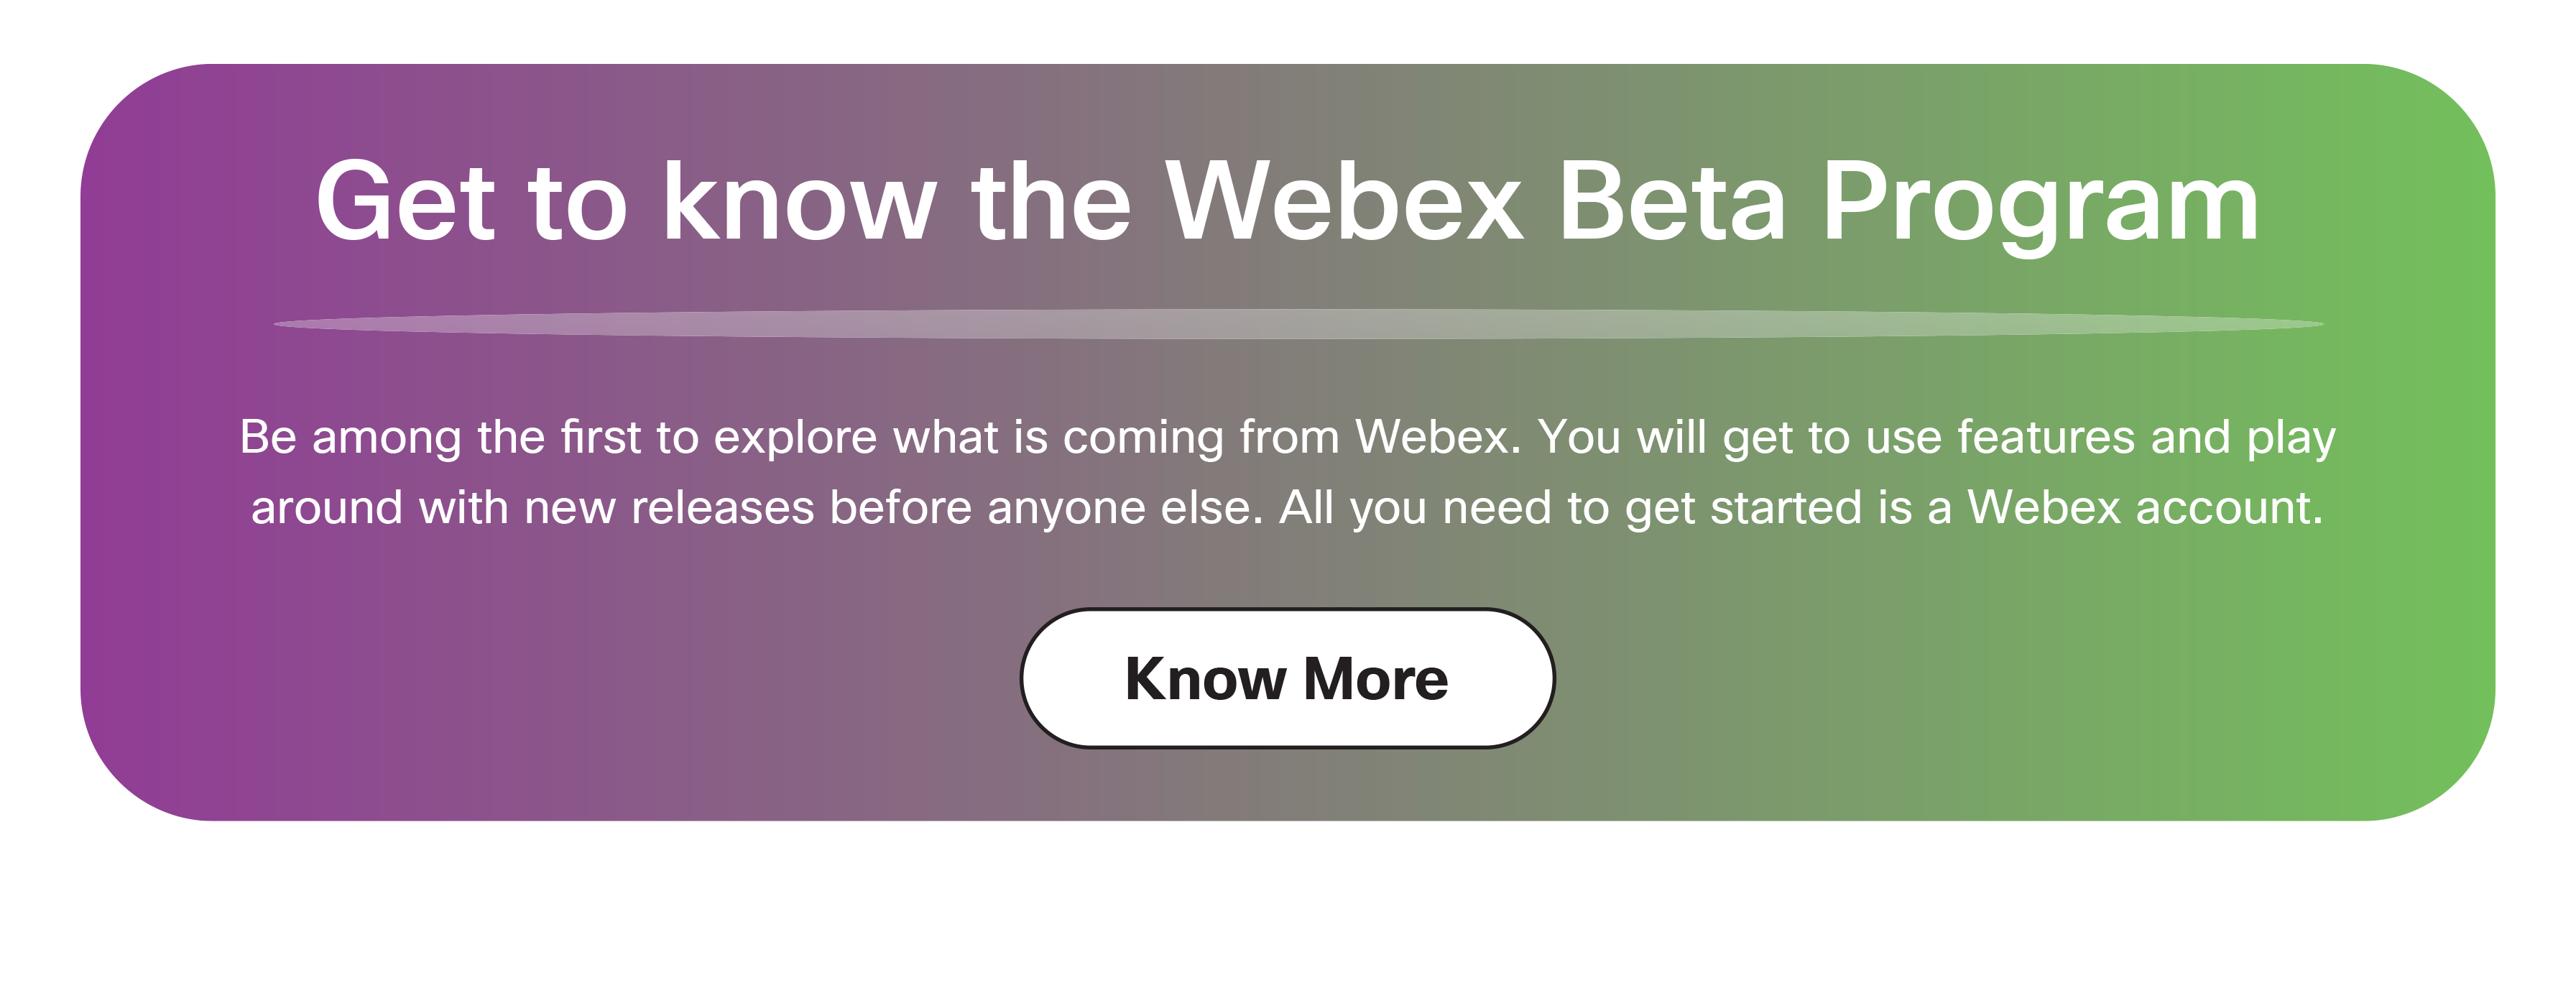This screenshot has width=2576, height=983.
Task: Select the word "explore" in the description
Action: (x=795, y=437)
